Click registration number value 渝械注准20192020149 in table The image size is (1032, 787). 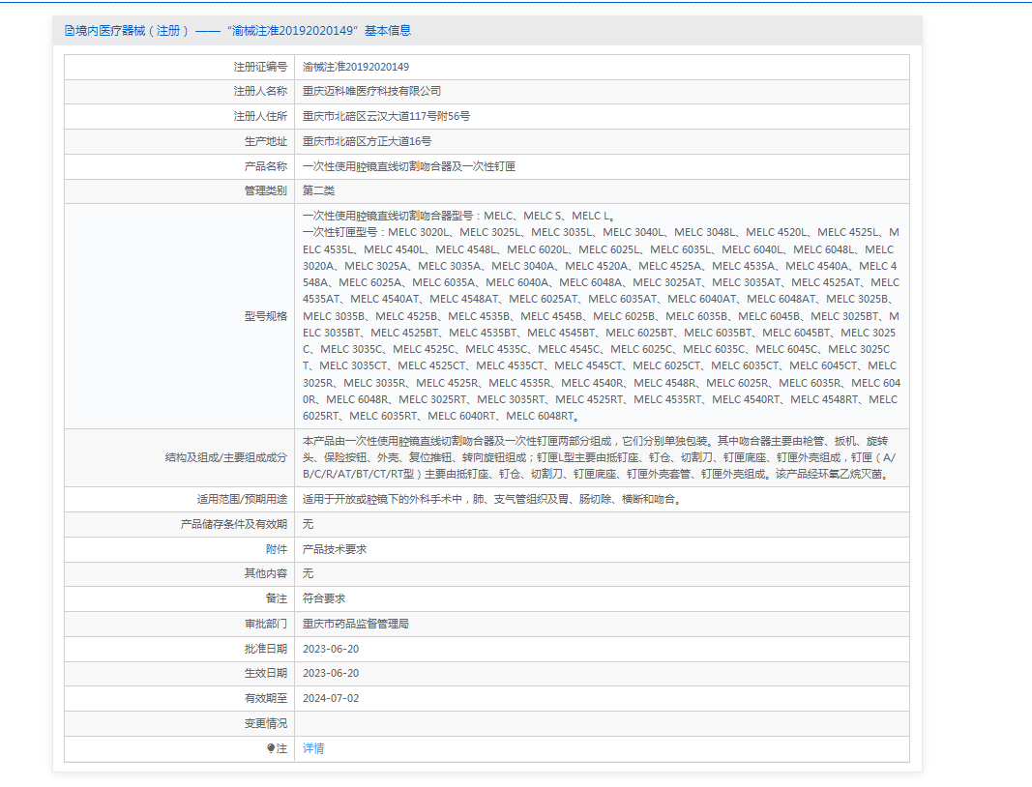click(x=355, y=67)
